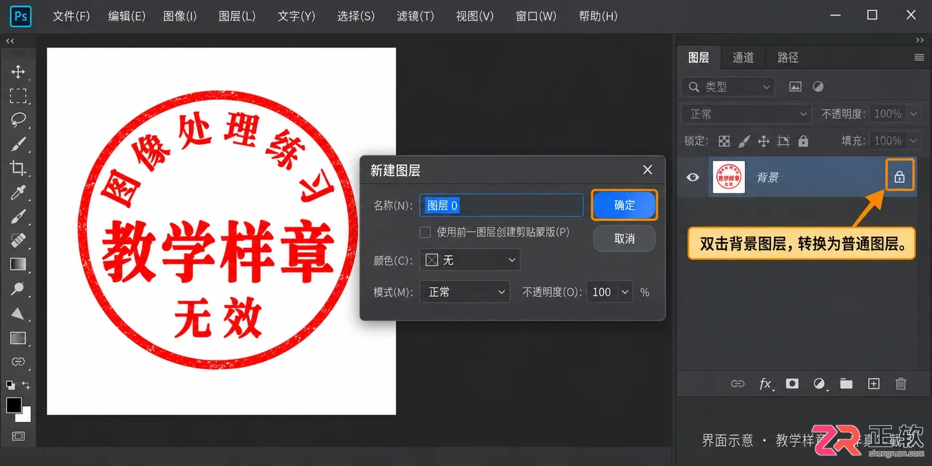Select the Rectangular Marquee tool
This screenshot has height=466, width=932.
click(x=18, y=96)
